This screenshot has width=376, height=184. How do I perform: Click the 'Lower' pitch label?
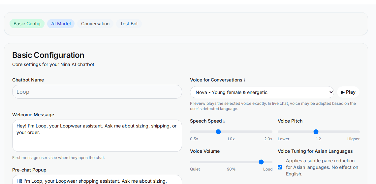[284, 139]
